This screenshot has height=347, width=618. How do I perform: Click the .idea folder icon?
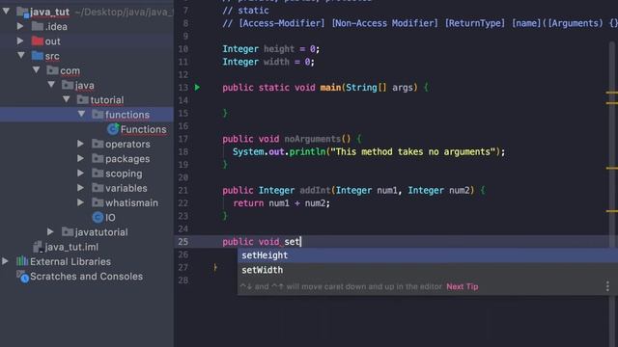[38, 26]
